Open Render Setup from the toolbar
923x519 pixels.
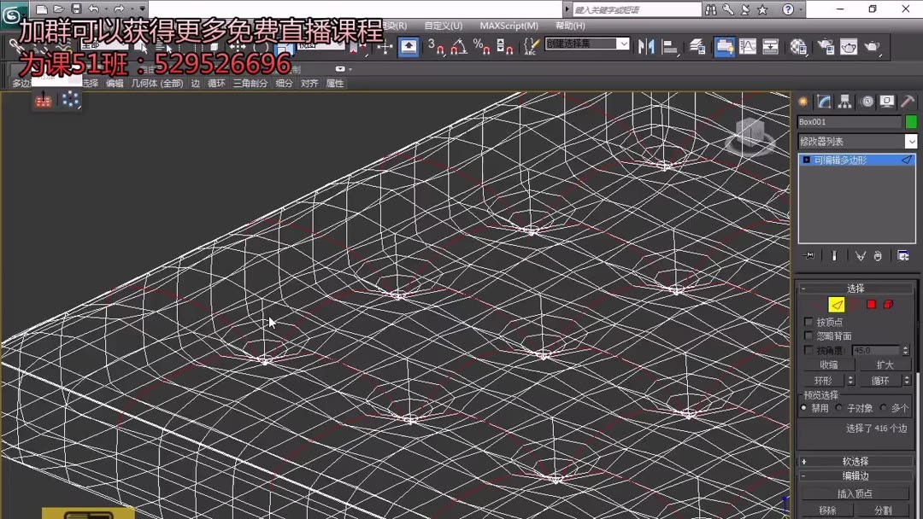(826, 47)
